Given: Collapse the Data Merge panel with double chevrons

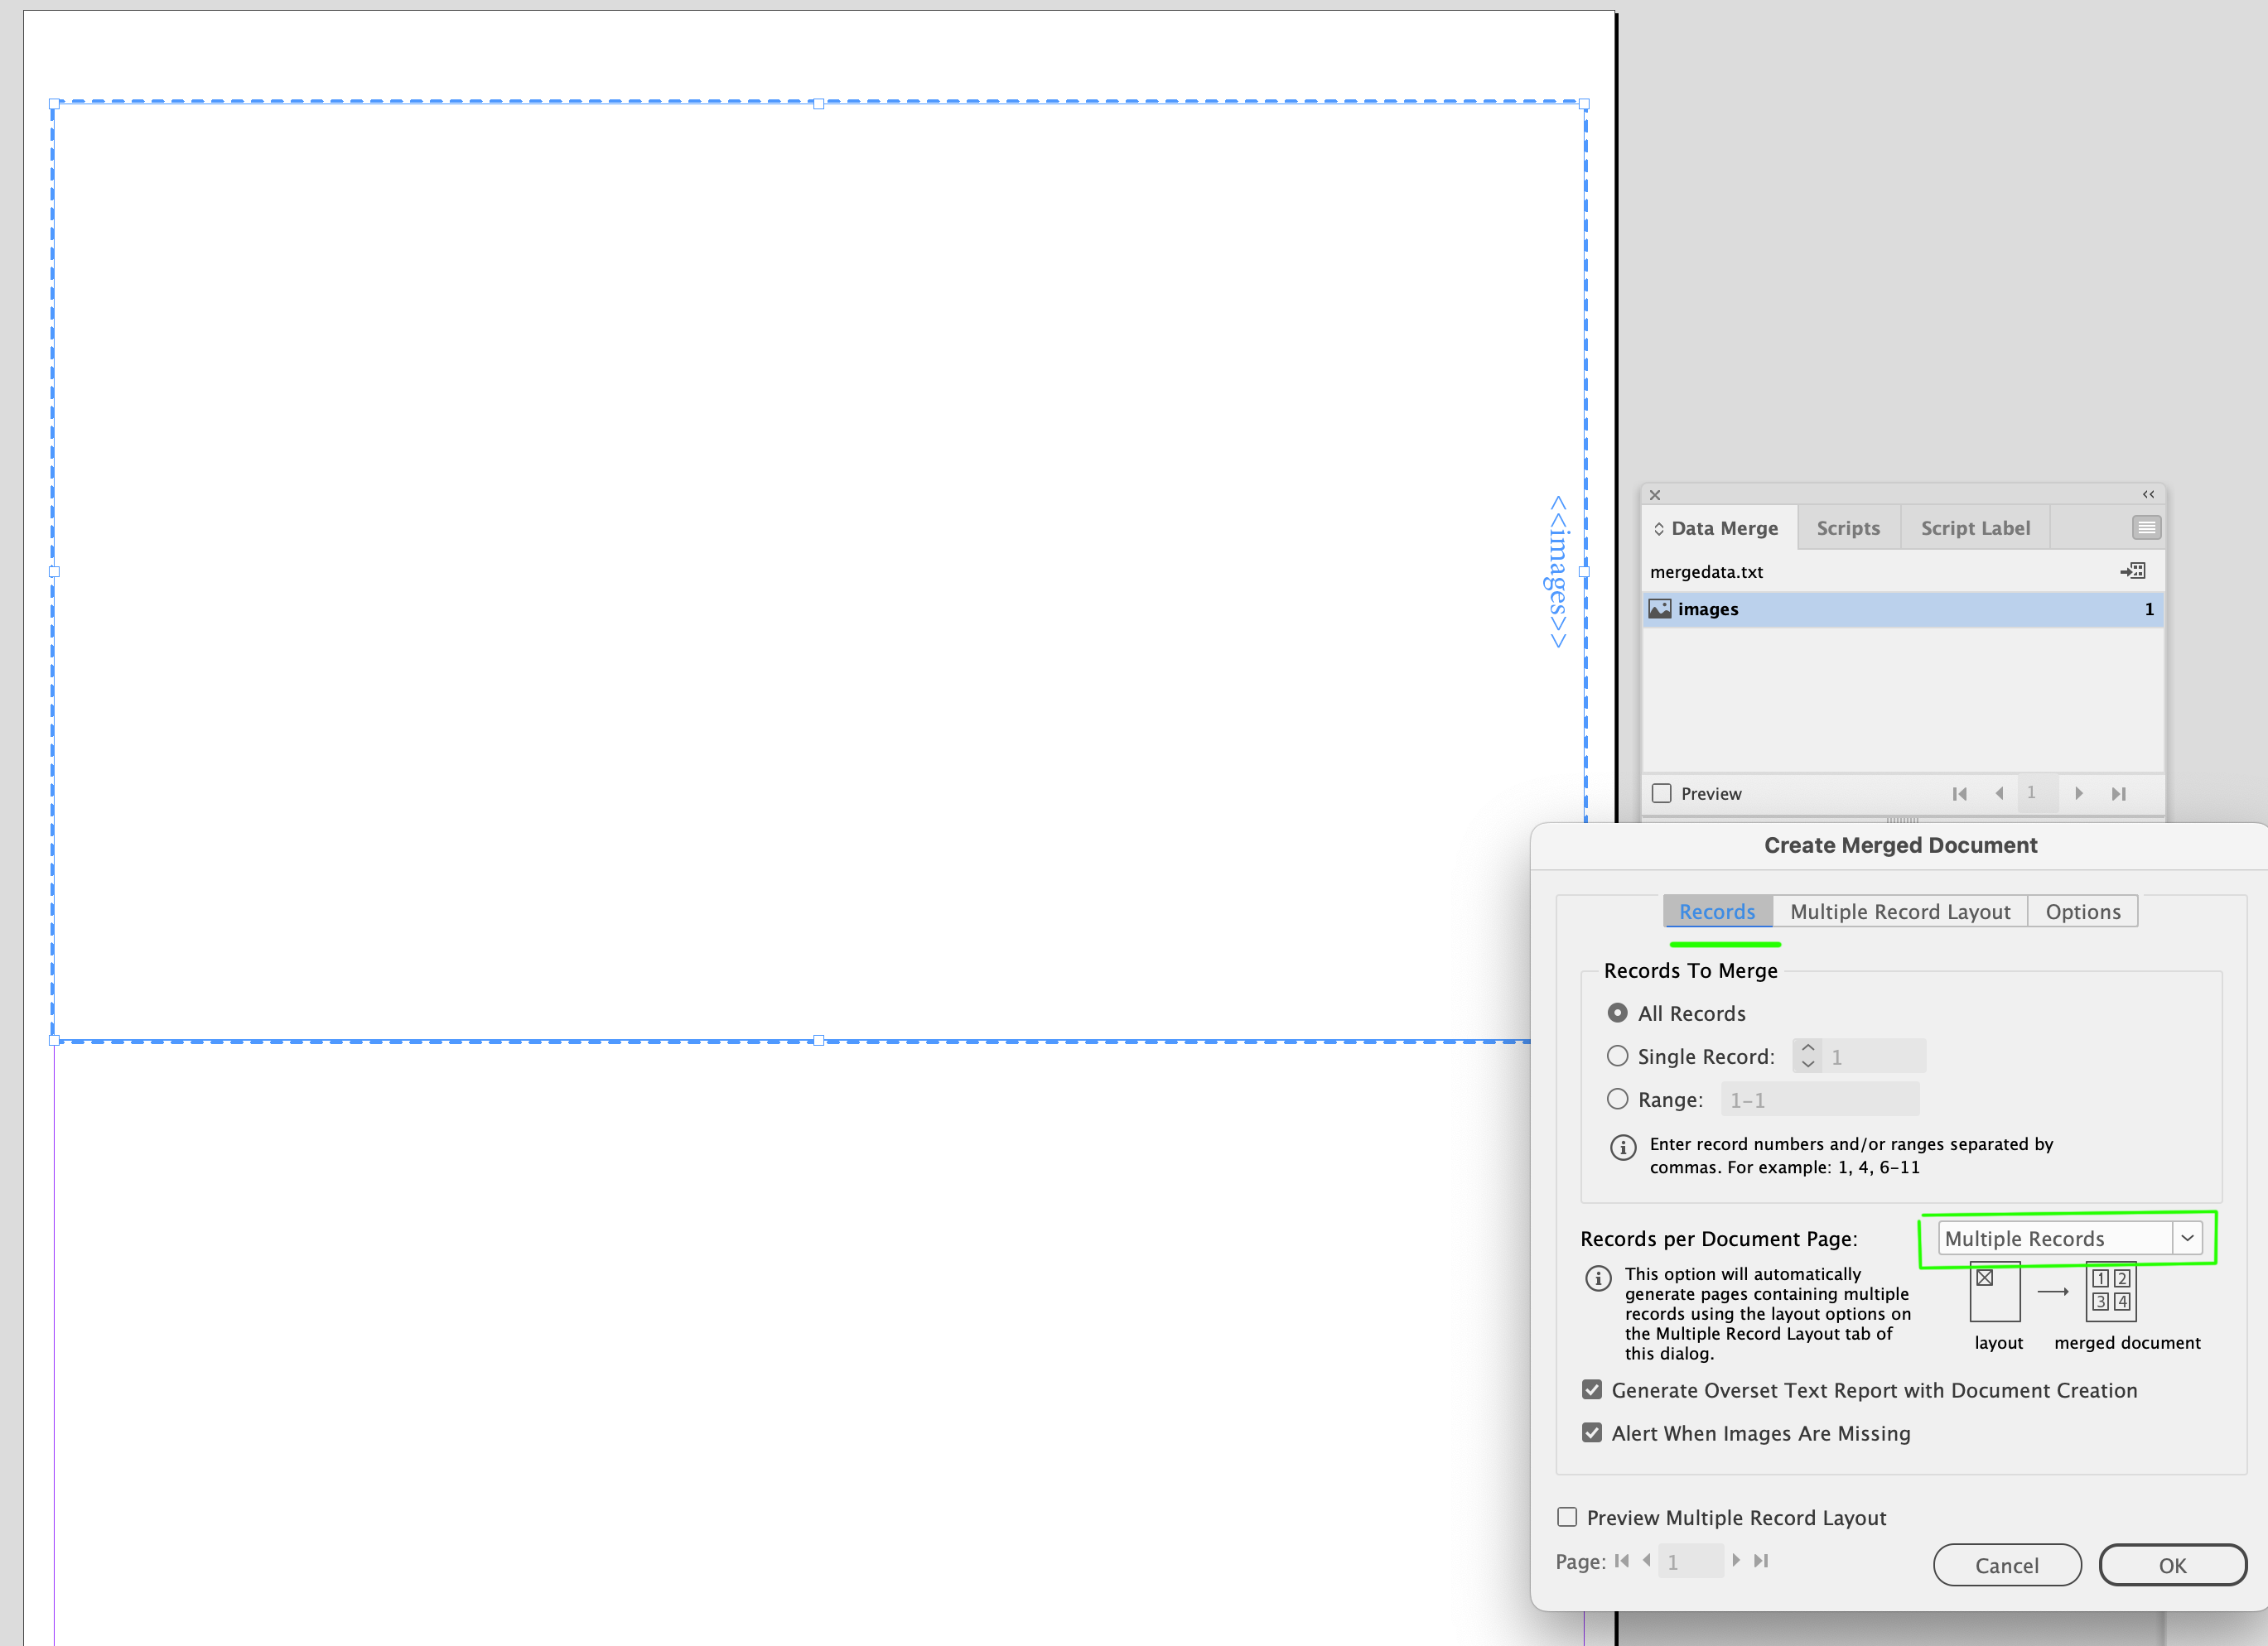Looking at the screenshot, I should click(2148, 493).
